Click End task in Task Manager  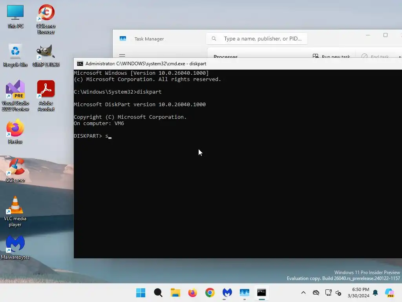375,56
